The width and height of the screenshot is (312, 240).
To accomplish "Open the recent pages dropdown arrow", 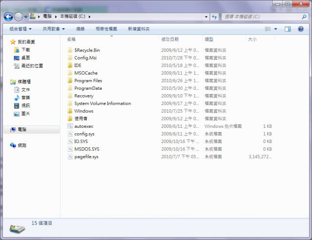I will (26, 17).
